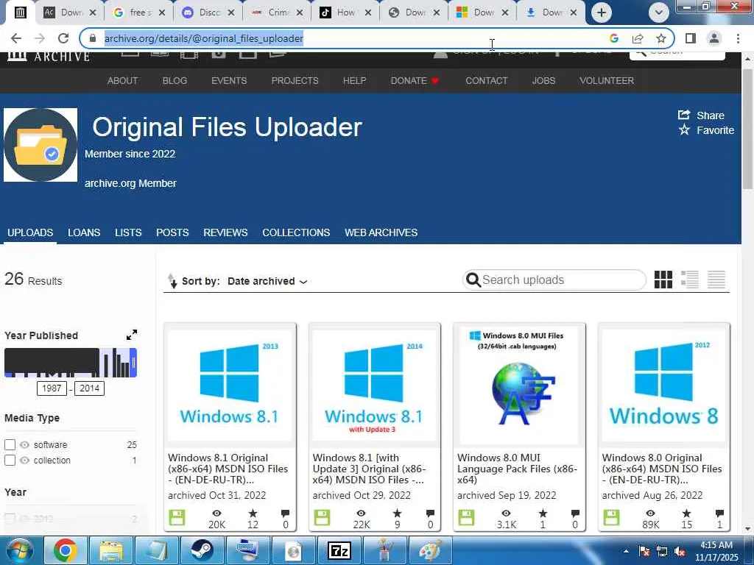
Task: Go to the BLOG page
Action: tap(175, 81)
